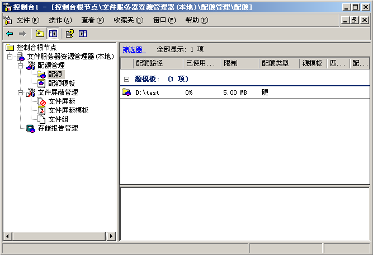Click the Up one level folder icon

click(40, 34)
